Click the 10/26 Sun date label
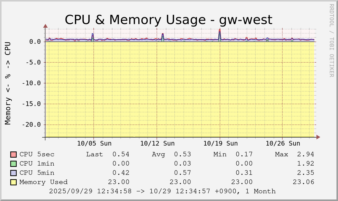The height and width of the screenshot is (201, 338). tap(283, 143)
